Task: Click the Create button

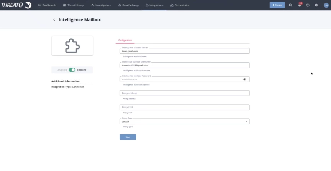Action: (x=277, y=5)
